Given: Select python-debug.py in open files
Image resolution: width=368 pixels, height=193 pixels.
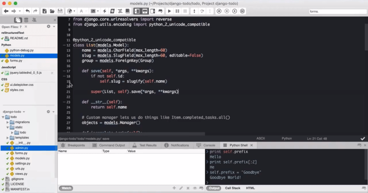Looking at the screenshot, I should (x=21, y=50).
